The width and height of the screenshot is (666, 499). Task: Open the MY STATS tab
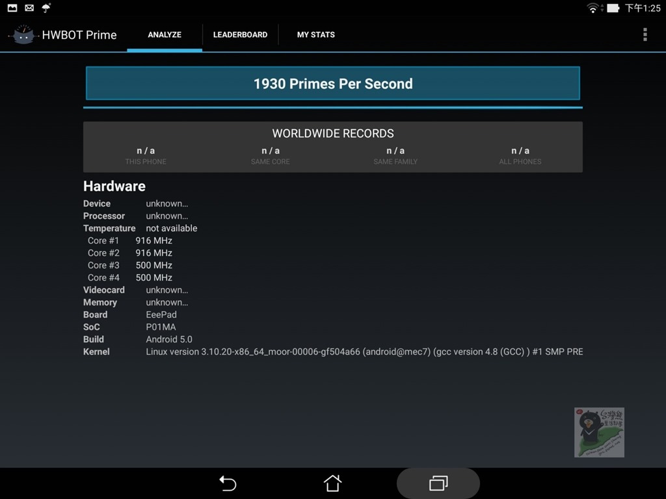316,35
